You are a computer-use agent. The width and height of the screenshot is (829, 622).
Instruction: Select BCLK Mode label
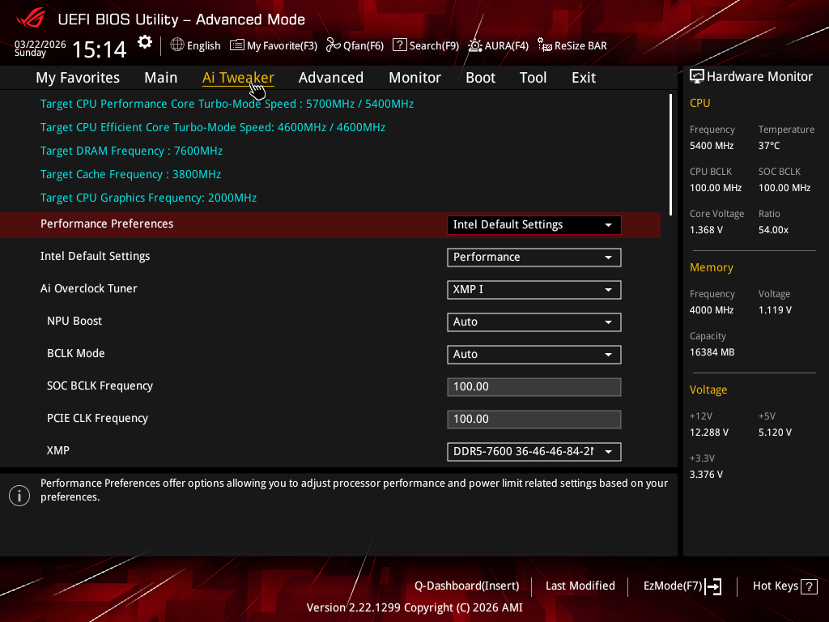click(x=75, y=353)
